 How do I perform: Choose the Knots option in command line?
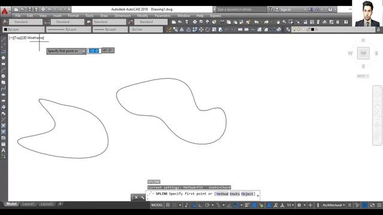pyautogui.click(x=235, y=193)
